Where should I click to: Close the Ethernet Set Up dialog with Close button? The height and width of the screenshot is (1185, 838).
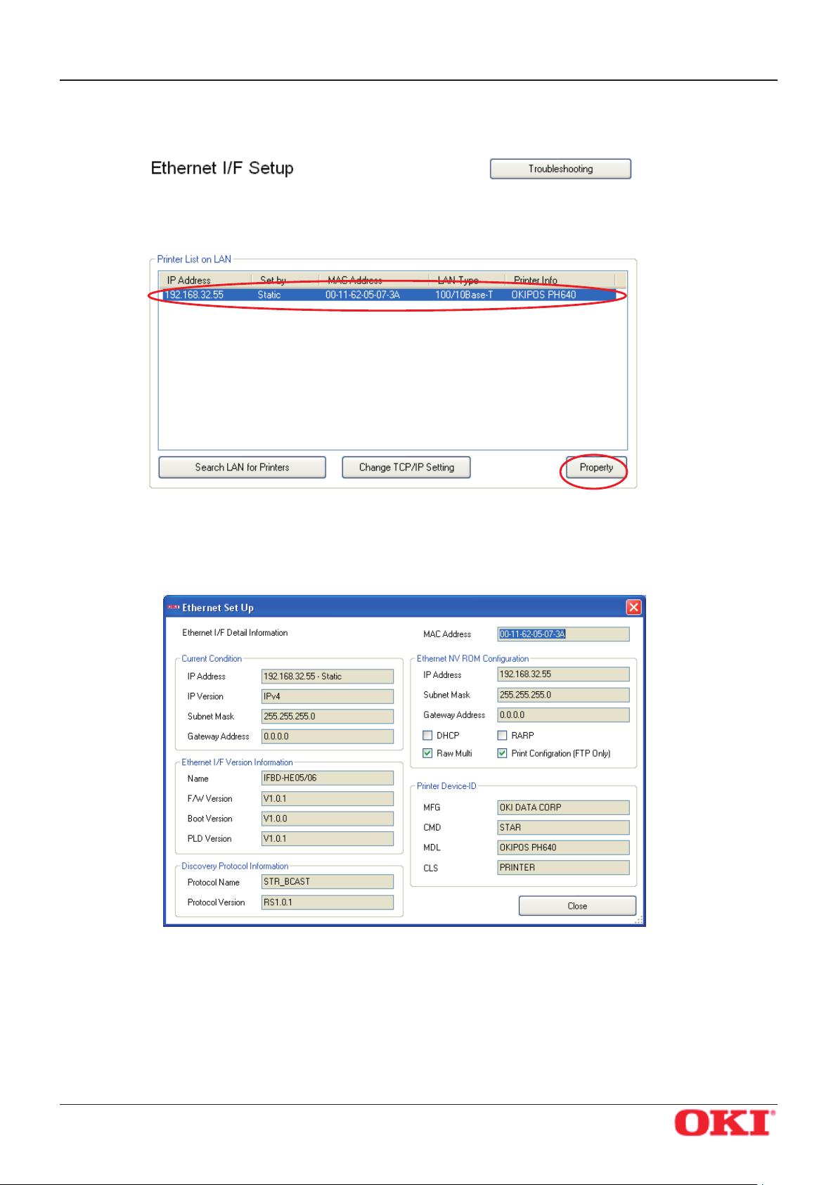click(577, 906)
